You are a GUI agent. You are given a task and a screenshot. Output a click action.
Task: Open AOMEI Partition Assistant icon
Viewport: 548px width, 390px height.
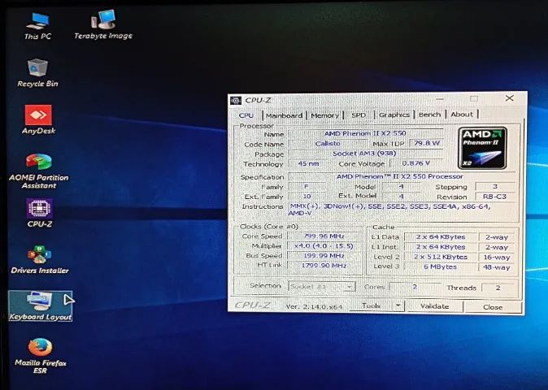coord(39,171)
